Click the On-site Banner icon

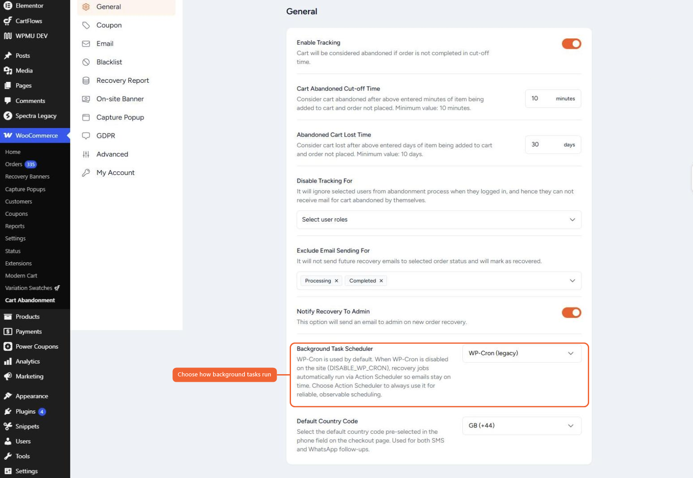click(86, 99)
